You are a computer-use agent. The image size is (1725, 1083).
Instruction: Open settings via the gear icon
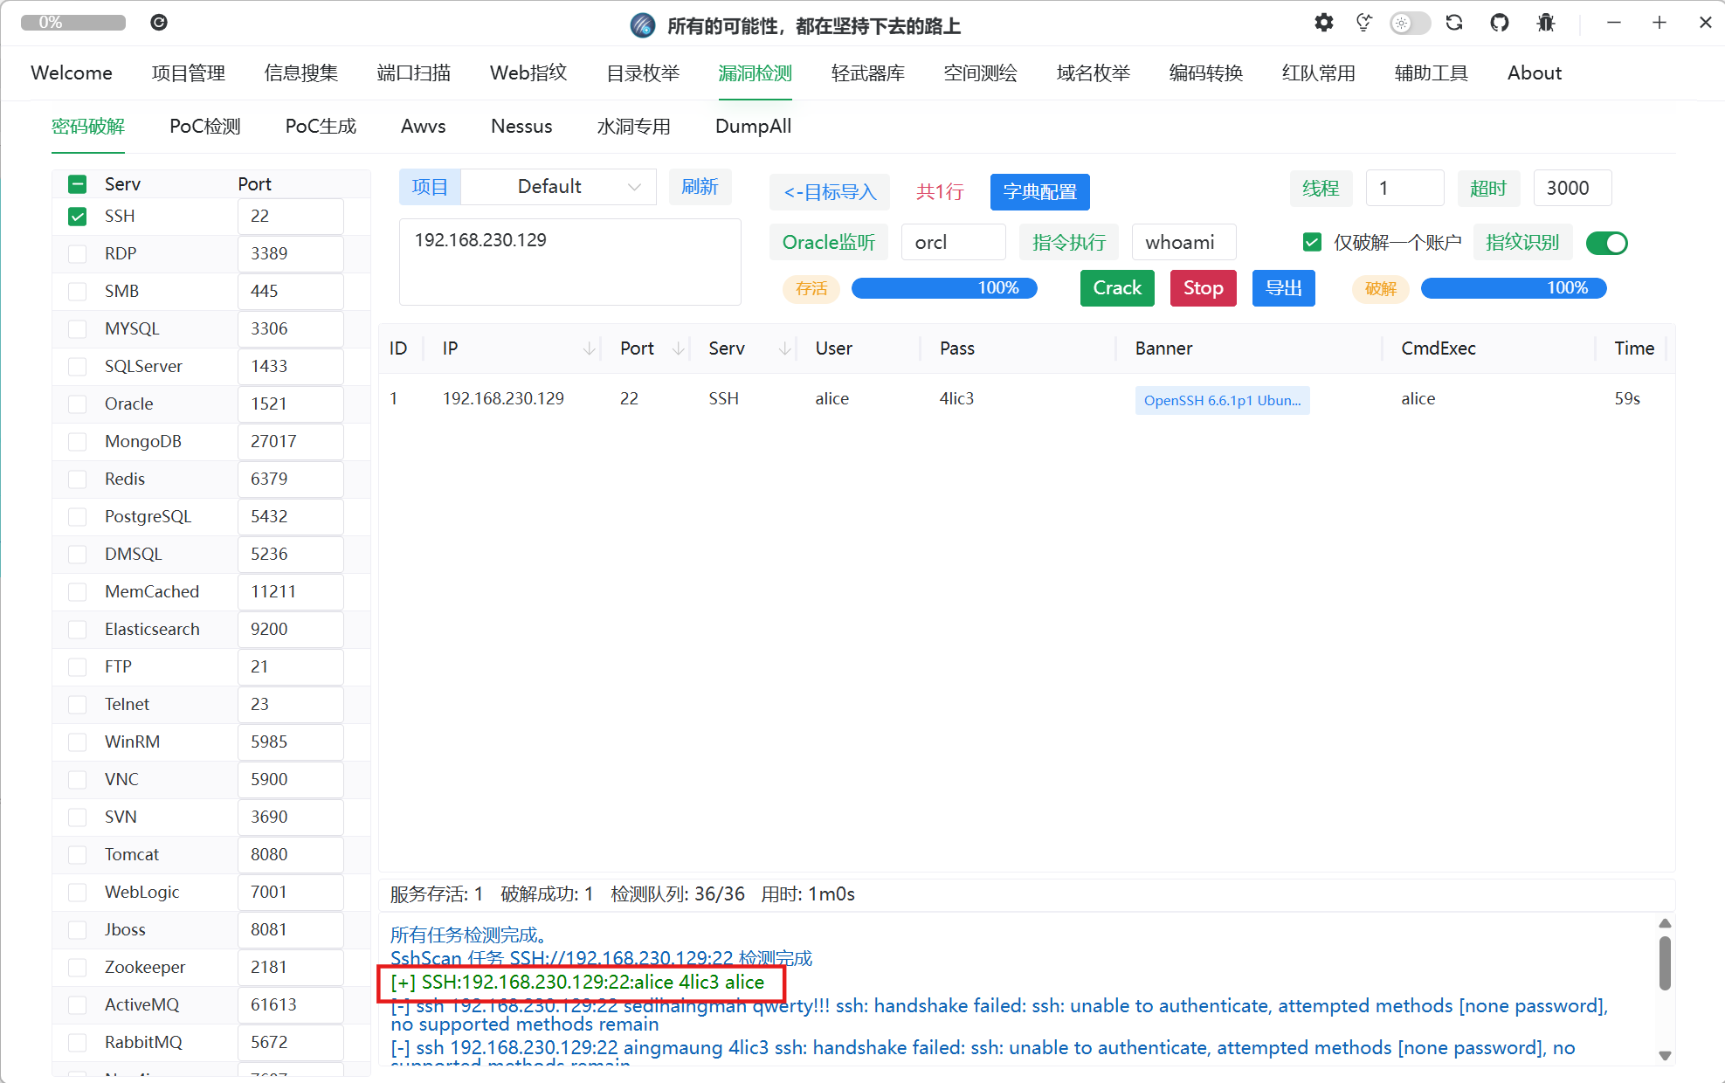coord(1323,23)
